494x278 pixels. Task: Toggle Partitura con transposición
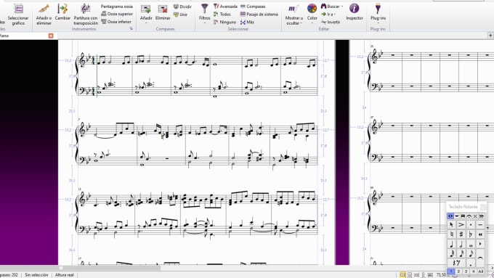(86, 15)
